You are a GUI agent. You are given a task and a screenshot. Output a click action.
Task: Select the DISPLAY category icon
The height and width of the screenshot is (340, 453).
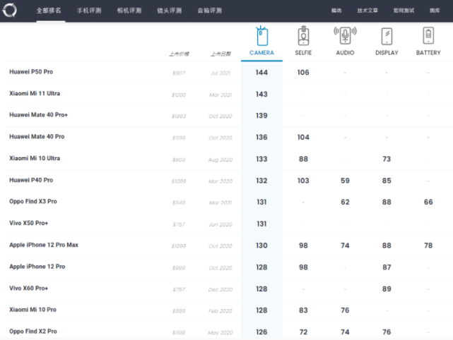(x=387, y=37)
